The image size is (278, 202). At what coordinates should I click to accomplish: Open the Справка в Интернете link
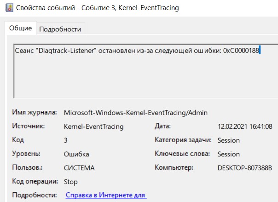coord(106,195)
